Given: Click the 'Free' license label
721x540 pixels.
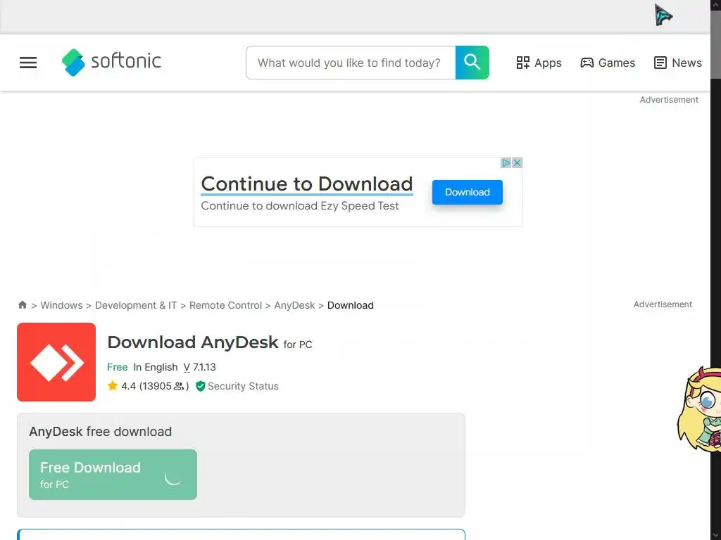Looking at the screenshot, I should click(x=118, y=367).
